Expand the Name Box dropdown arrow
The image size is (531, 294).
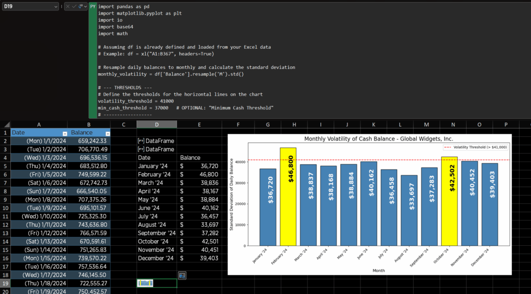[55, 6]
